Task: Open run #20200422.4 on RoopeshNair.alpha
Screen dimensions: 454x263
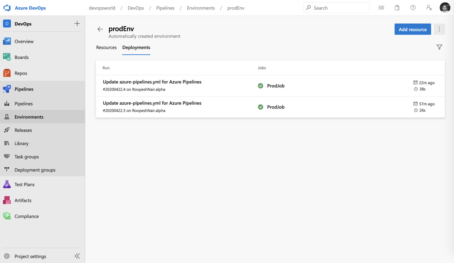Action: (152, 82)
